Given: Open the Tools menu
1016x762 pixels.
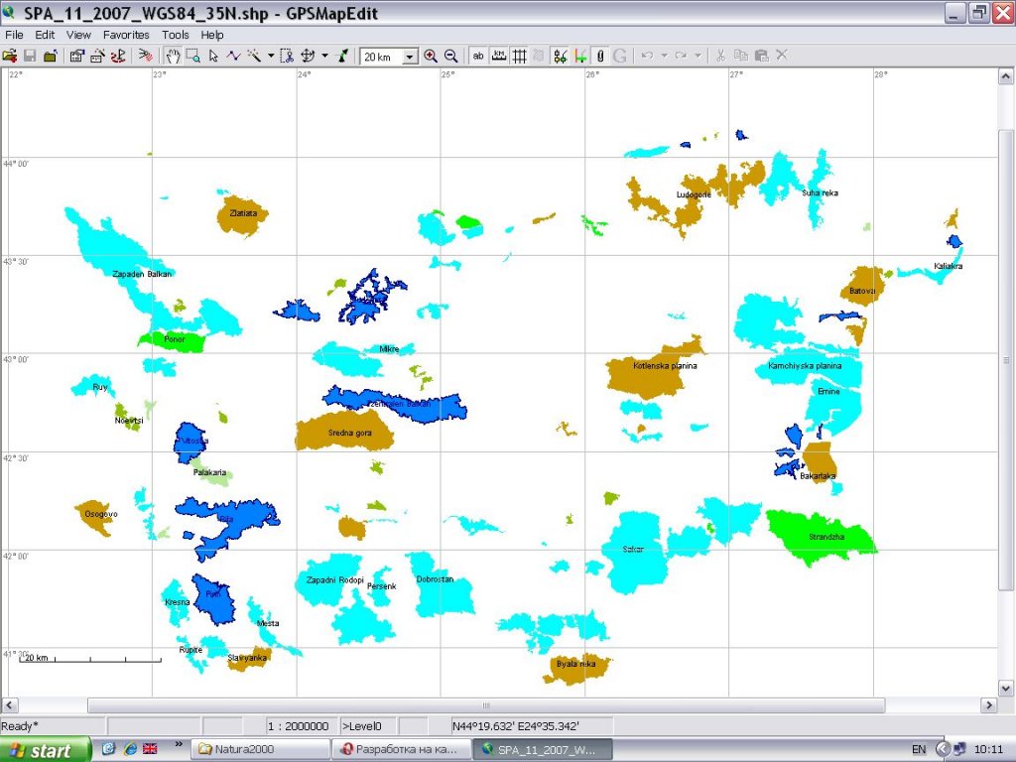Looking at the screenshot, I should point(176,35).
